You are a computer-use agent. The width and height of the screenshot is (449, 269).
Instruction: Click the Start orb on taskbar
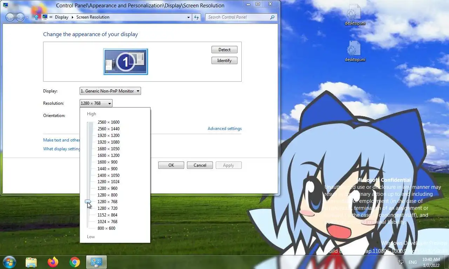coord(9,262)
